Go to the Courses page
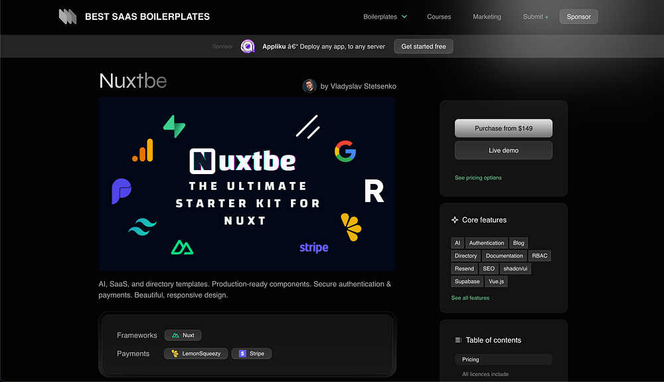The height and width of the screenshot is (382, 664). click(439, 17)
